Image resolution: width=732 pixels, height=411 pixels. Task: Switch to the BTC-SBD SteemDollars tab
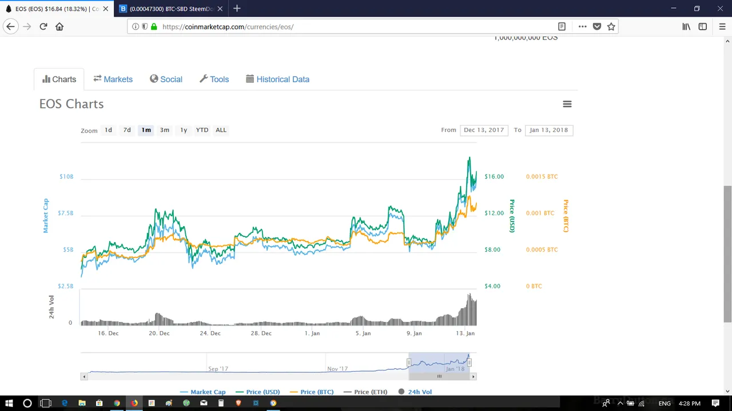click(171, 9)
